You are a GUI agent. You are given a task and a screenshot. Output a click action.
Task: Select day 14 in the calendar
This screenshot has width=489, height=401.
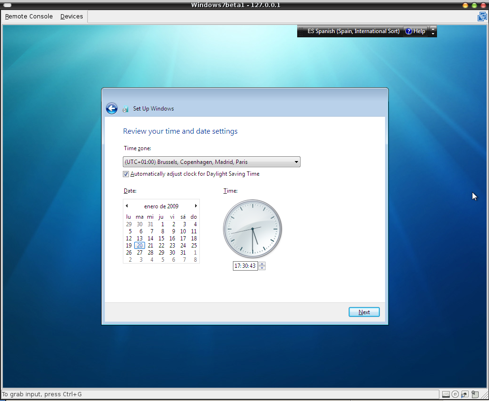pos(150,238)
